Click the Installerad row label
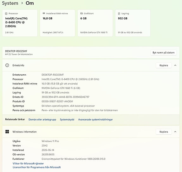Image resolution: width=182 pixels, height=172 pixels. coord(18,150)
